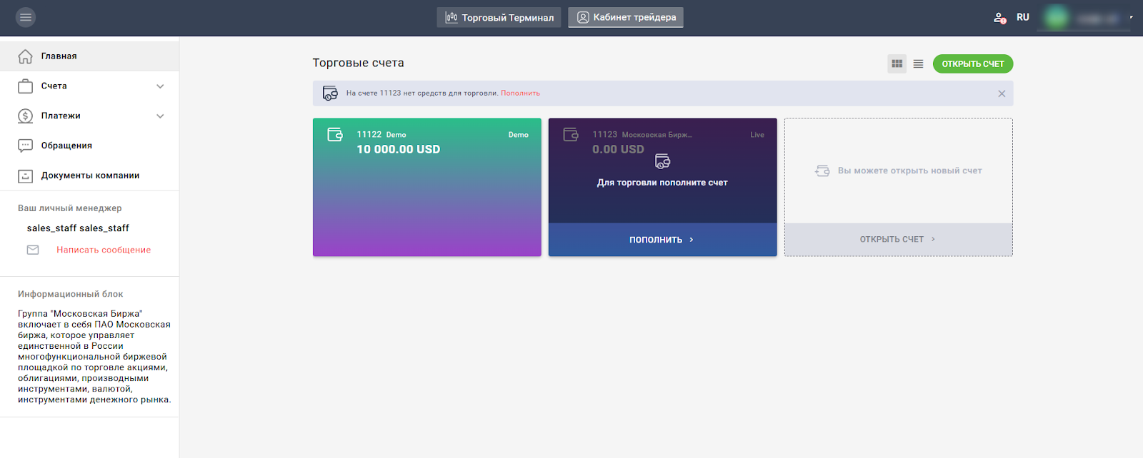The image size is (1143, 458).
Task: Click the wallet icon in notification banner
Action: click(x=330, y=93)
